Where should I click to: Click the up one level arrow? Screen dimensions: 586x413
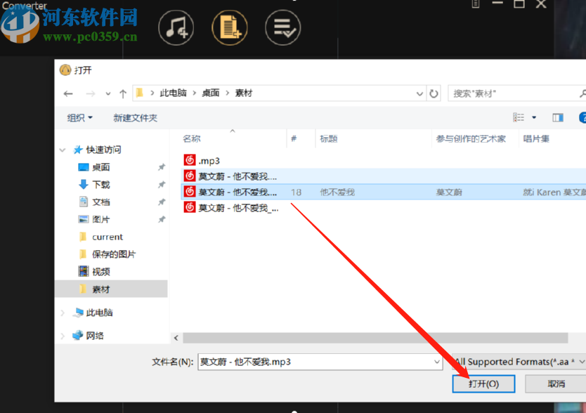tap(123, 93)
